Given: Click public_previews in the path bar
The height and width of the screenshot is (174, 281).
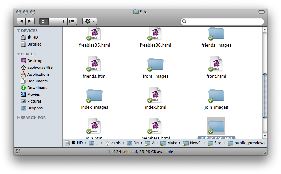Looking at the screenshot, I should [x=246, y=143].
